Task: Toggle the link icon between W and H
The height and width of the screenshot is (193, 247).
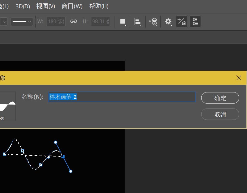Action: click(73, 21)
